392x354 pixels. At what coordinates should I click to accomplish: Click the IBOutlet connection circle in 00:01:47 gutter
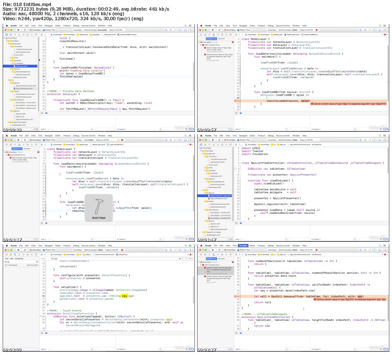coord(235,169)
